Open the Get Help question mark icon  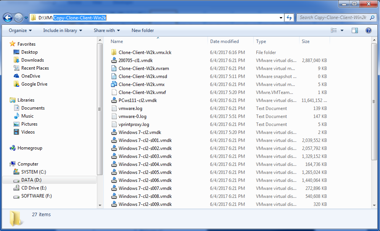pyautogui.click(x=368, y=30)
